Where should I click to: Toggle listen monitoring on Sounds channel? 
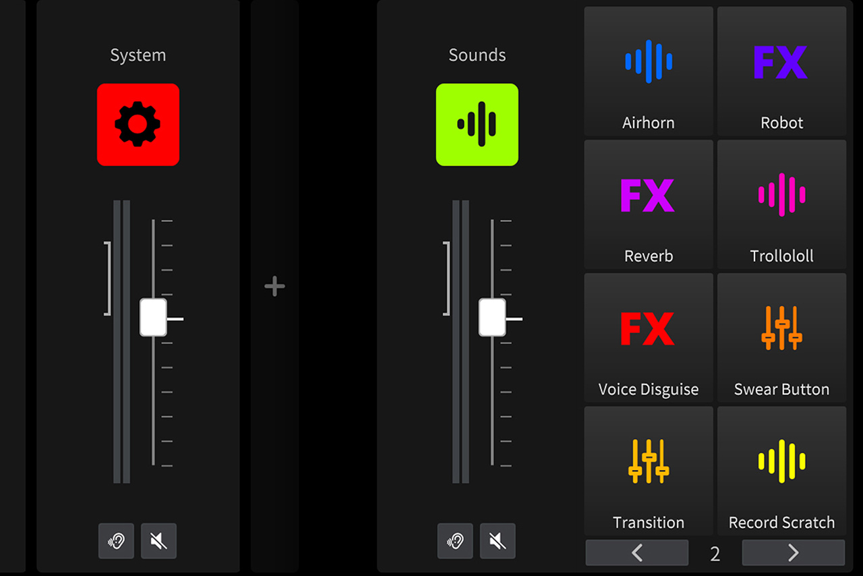(455, 541)
